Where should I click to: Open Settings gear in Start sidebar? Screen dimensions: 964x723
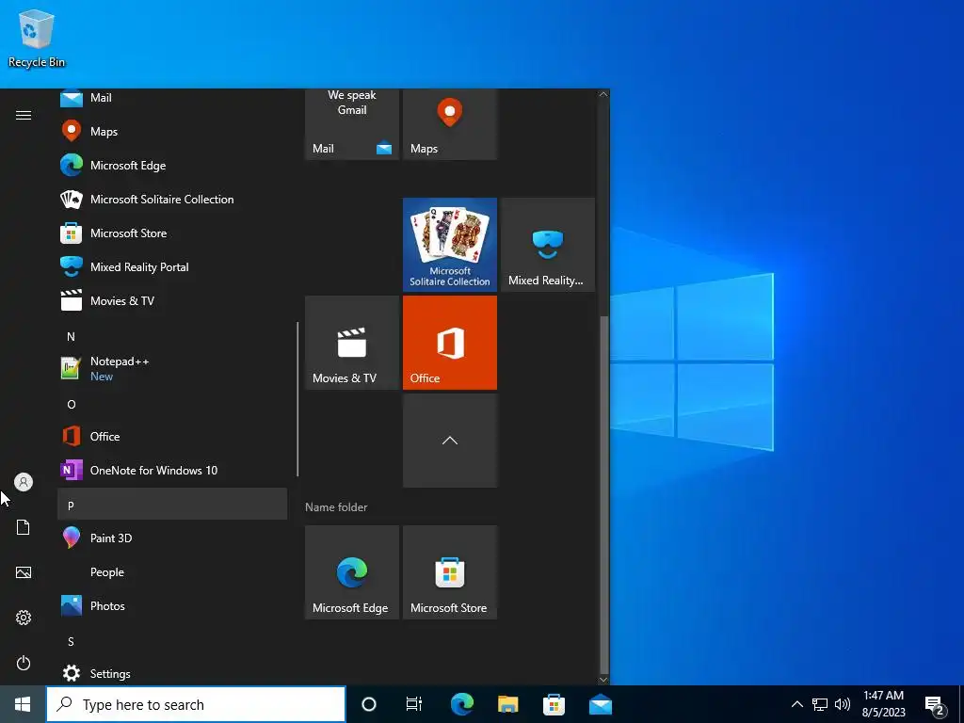24,618
